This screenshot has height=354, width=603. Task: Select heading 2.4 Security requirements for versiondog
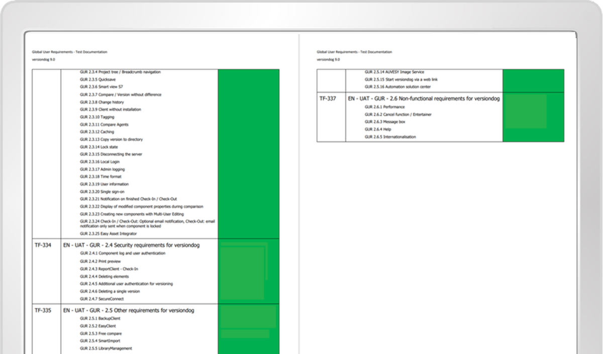(132, 246)
